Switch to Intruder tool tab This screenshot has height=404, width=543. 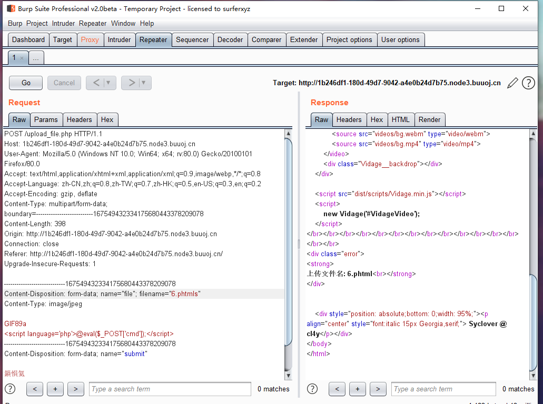[119, 40]
